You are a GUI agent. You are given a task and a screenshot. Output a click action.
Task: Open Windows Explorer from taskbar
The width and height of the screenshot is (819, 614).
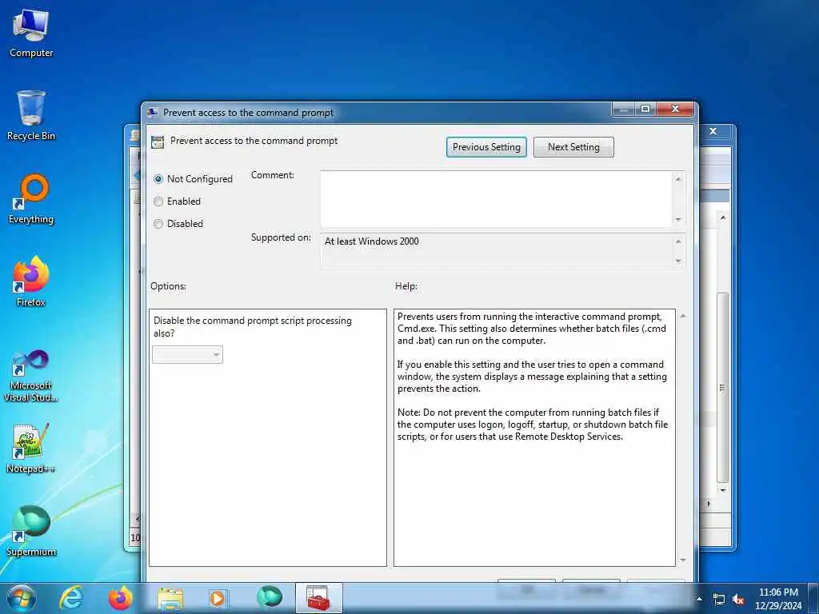click(x=170, y=598)
